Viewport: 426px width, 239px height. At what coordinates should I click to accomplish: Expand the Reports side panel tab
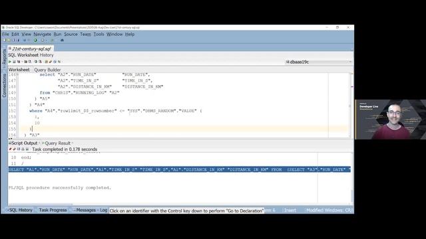(4, 56)
